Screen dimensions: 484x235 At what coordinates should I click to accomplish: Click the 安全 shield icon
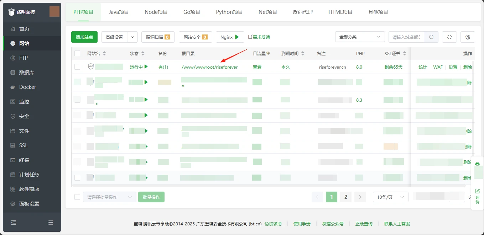pos(13,116)
